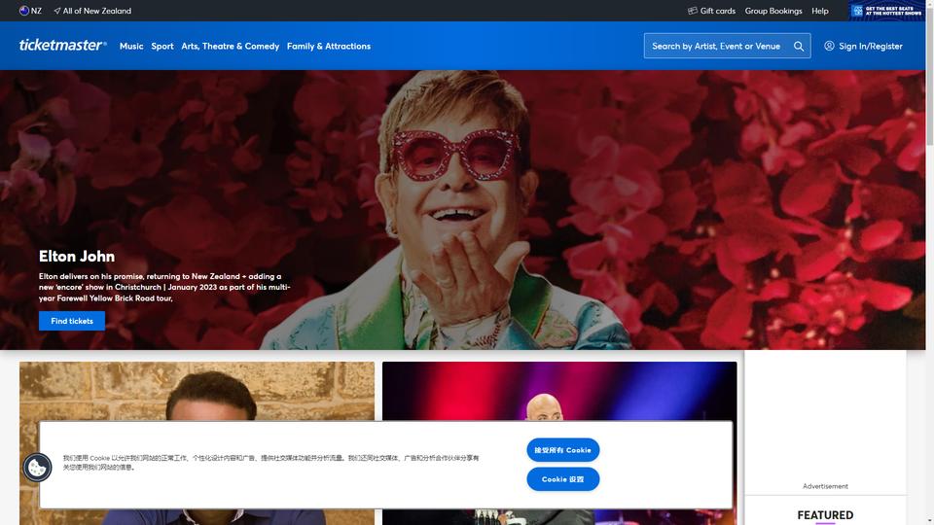Screen dimensions: 934x525
Task: Click the Find tickets button
Action: click(72, 321)
